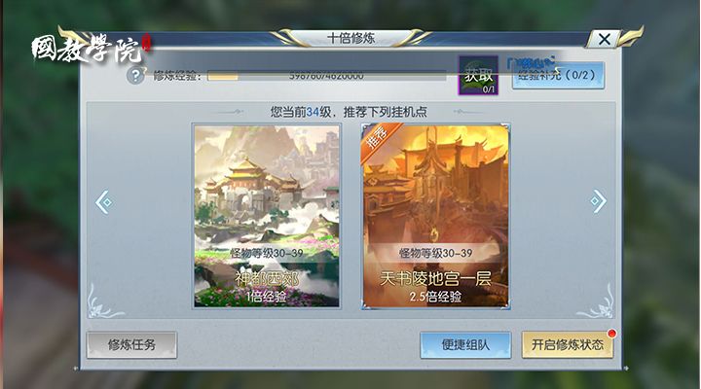Image resolution: width=701 pixels, height=389 pixels.
Task: Choose the 天书陵地宫一层 location card
Action: tap(435, 216)
